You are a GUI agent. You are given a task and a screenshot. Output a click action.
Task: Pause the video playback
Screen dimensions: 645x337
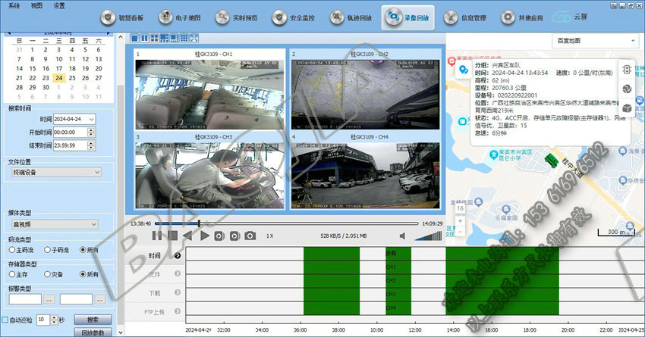158,236
